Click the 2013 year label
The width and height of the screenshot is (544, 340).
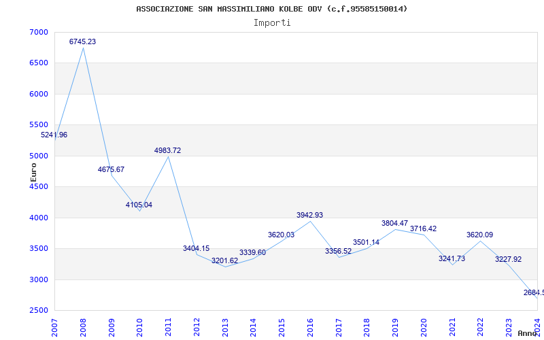225,328
